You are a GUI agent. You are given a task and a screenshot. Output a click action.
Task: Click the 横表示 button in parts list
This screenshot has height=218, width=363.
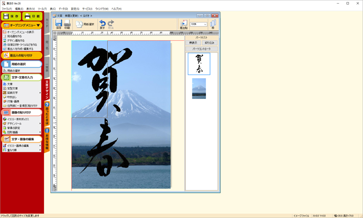193,42
